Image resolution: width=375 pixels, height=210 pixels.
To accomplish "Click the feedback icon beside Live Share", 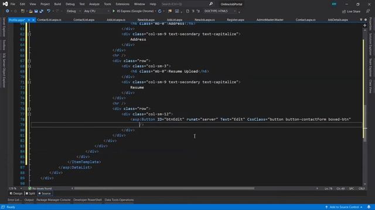I will tap(368, 11).
